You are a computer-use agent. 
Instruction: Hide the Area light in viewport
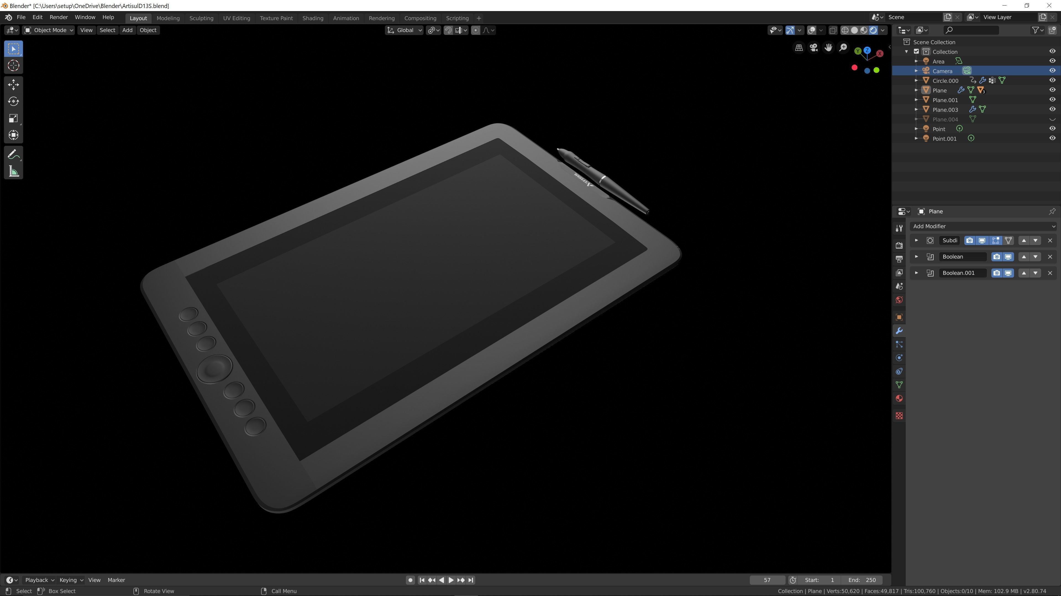pyautogui.click(x=1052, y=61)
